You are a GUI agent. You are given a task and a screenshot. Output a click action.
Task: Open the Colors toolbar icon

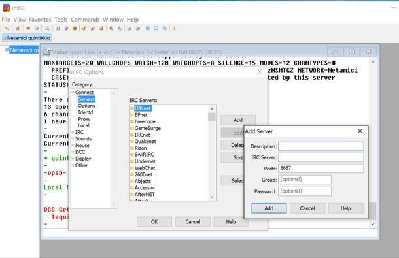click(x=75, y=29)
